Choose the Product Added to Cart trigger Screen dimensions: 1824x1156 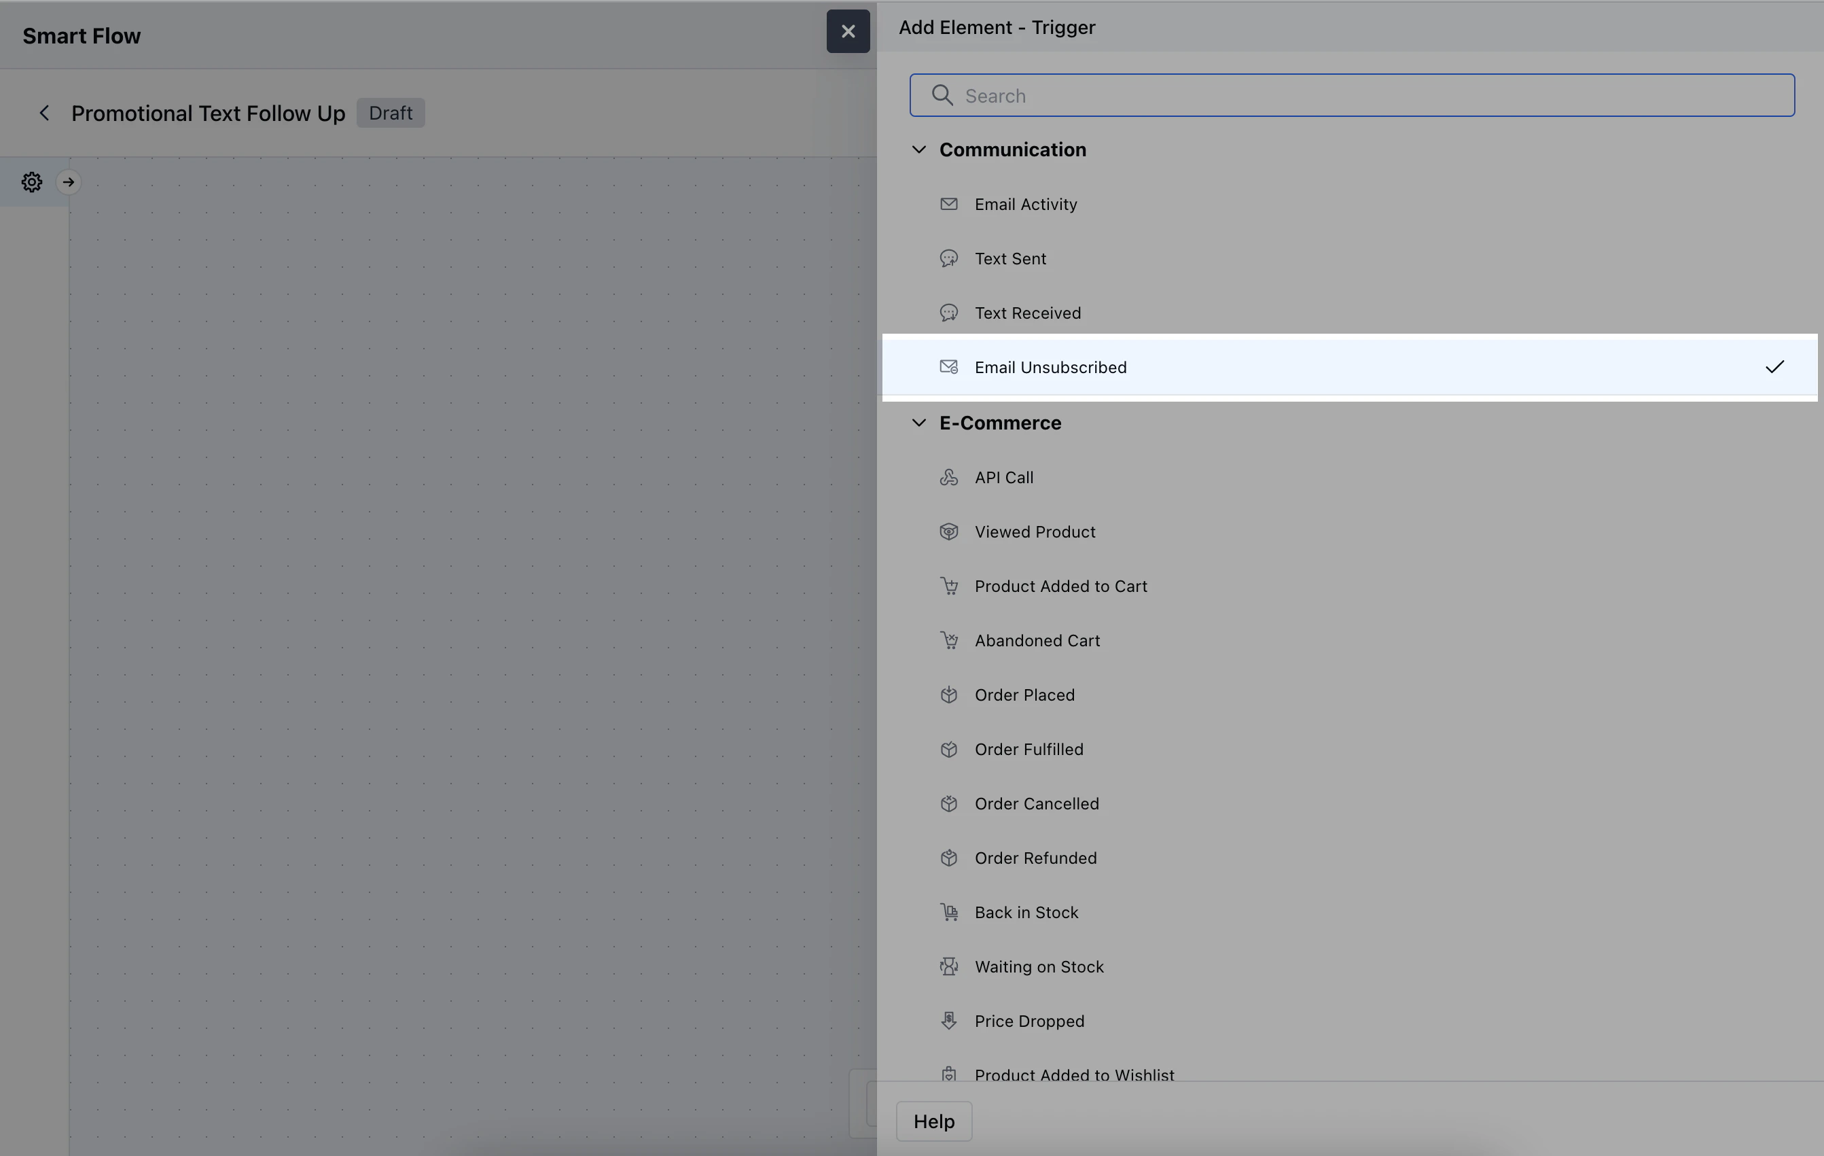click(x=1349, y=586)
